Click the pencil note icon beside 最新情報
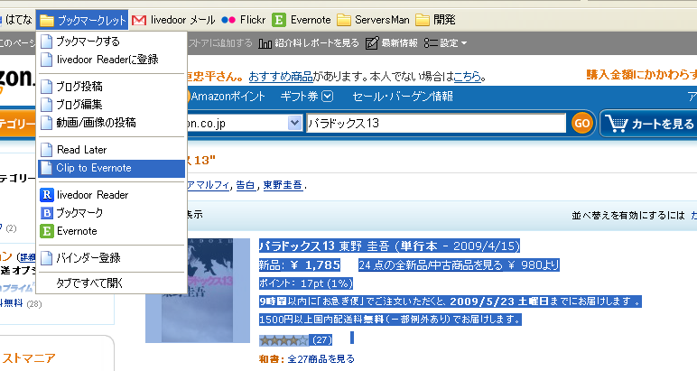The image size is (697, 371). [372, 43]
